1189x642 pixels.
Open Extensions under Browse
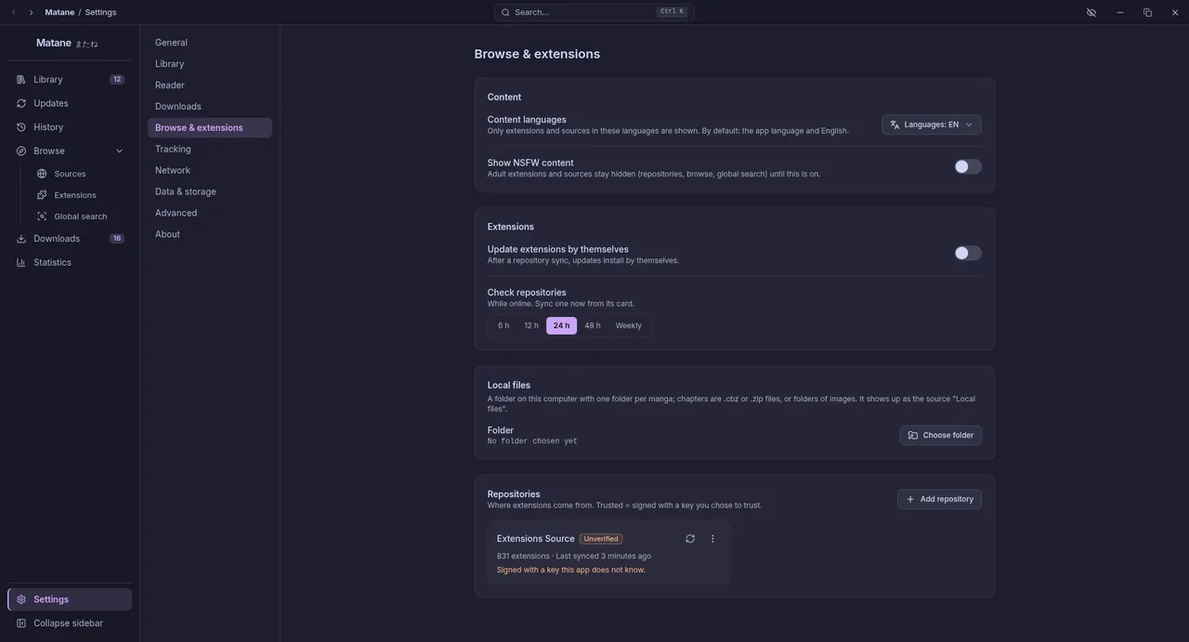pos(80,195)
